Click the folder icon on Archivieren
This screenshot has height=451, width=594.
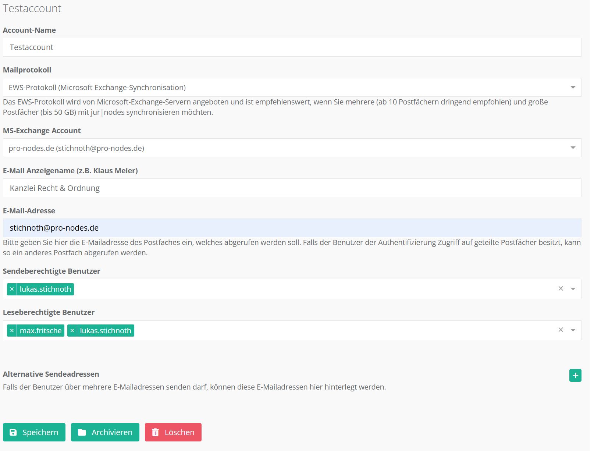pyautogui.click(x=82, y=432)
